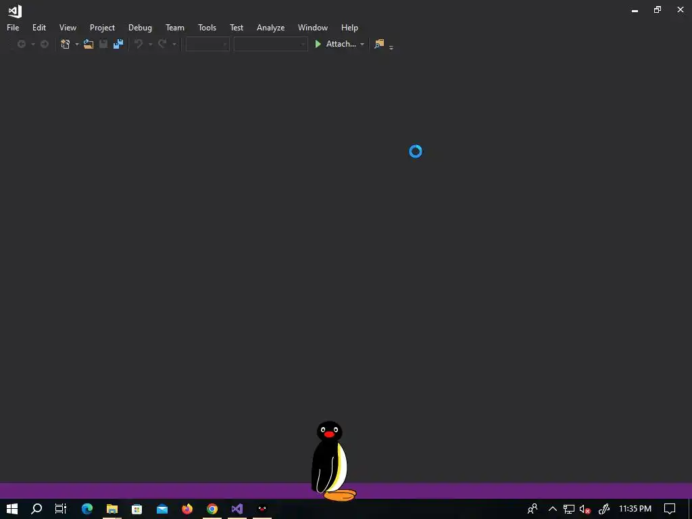Click the Show desktop strip by clock
692x519 pixels.
point(690,509)
